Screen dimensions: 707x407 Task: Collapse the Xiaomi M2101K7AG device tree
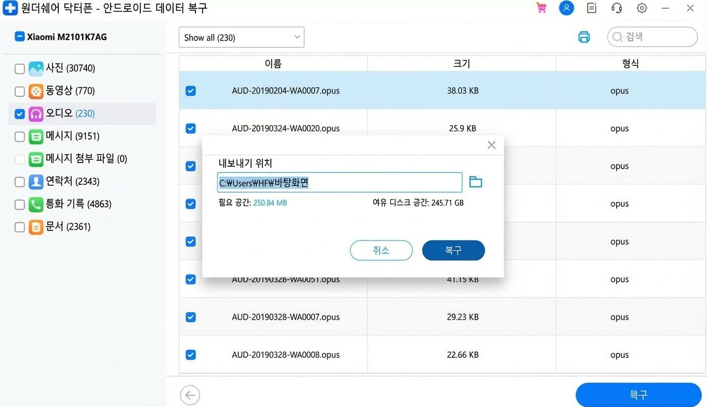19,37
